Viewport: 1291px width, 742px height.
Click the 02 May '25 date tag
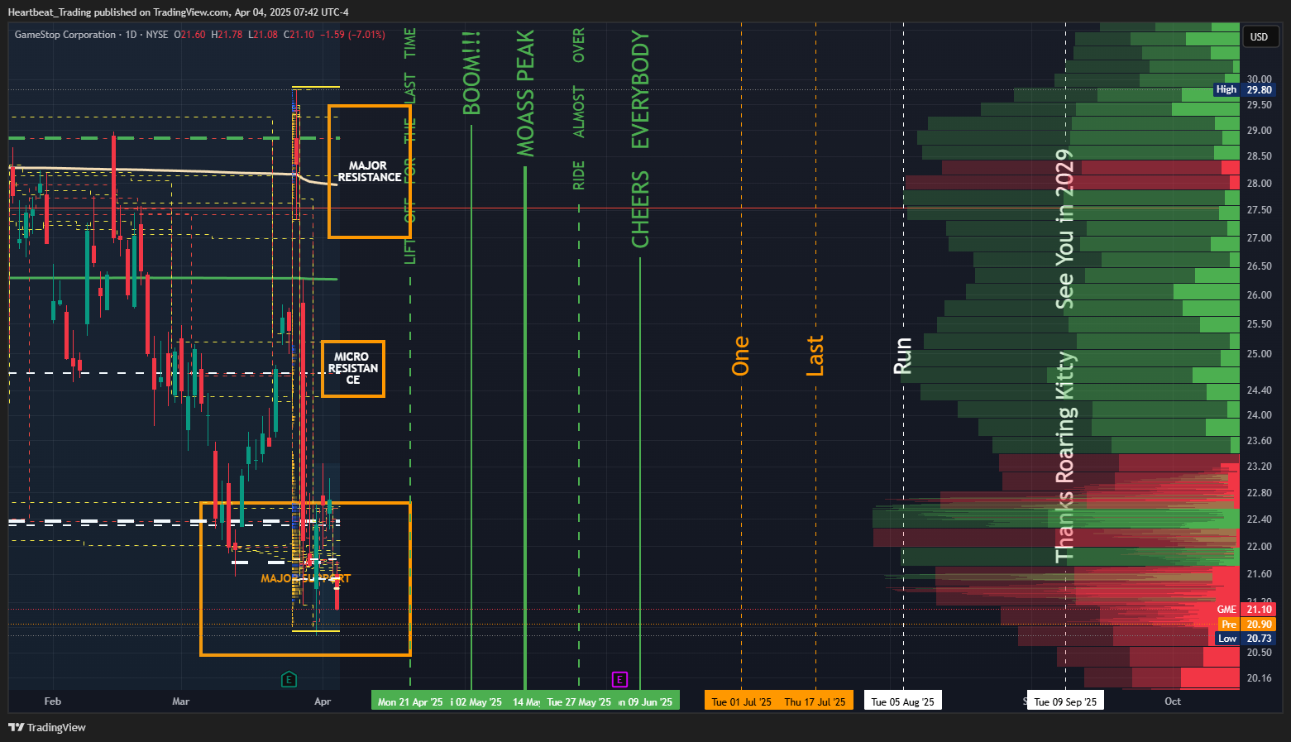click(476, 701)
